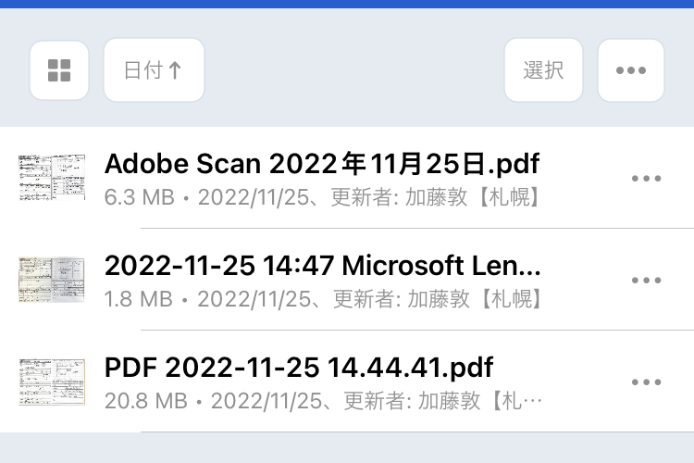Image resolution: width=694 pixels, height=463 pixels.
Task: Open the 2022-11-25 14:47 Microsoft Lens file name
Action: (x=323, y=266)
